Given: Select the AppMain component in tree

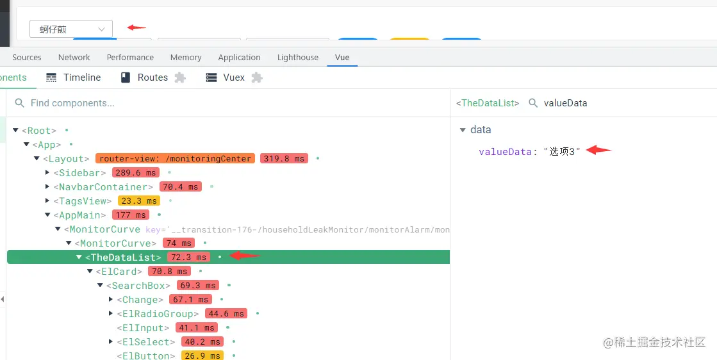Looking at the screenshot, I should point(79,215).
